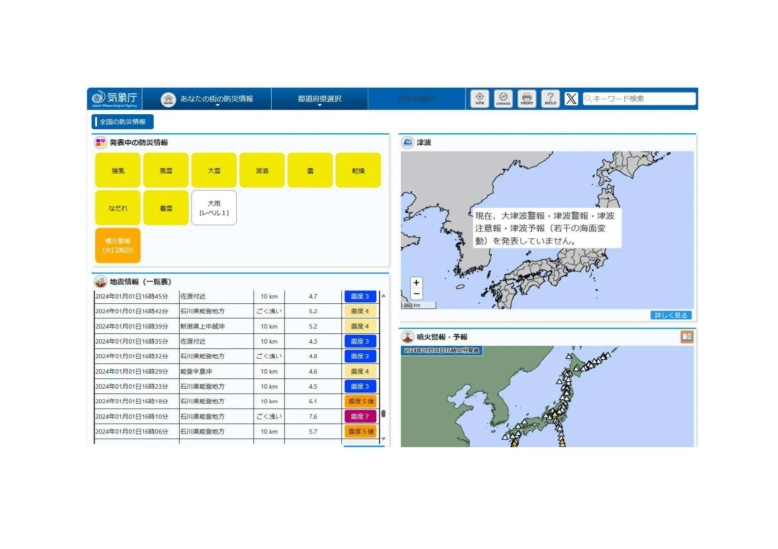Open the HELP question mark icon

point(550,98)
